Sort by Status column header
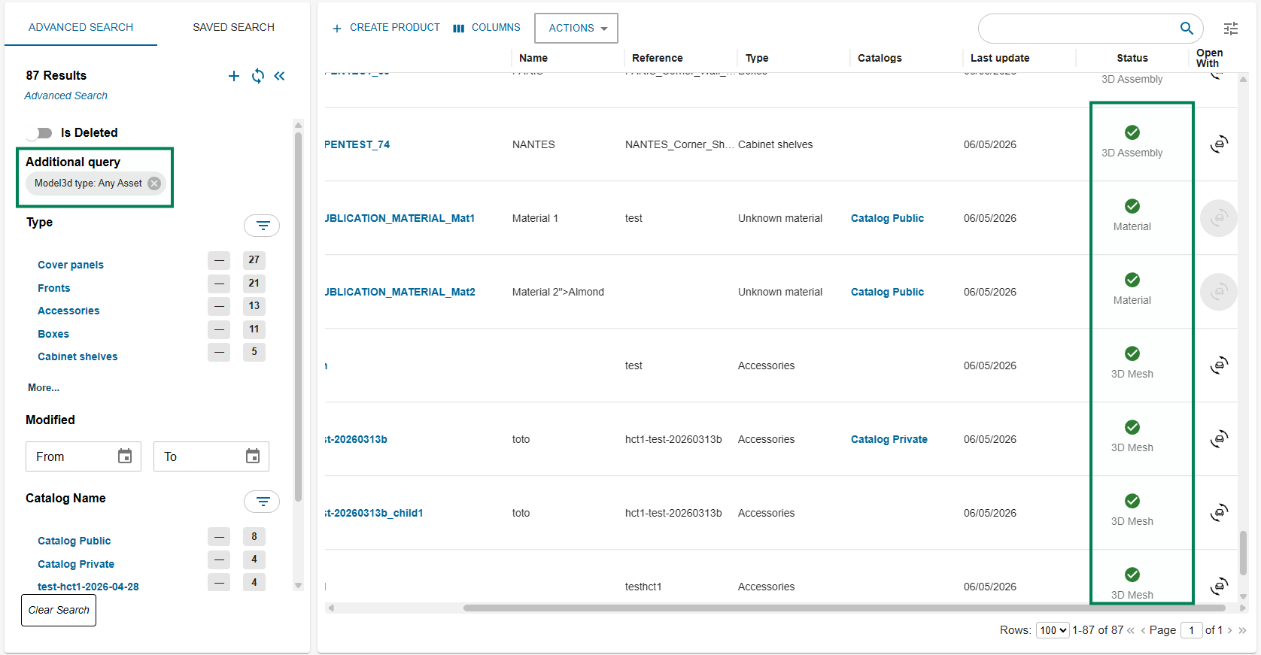1261x655 pixels. pos(1132,58)
